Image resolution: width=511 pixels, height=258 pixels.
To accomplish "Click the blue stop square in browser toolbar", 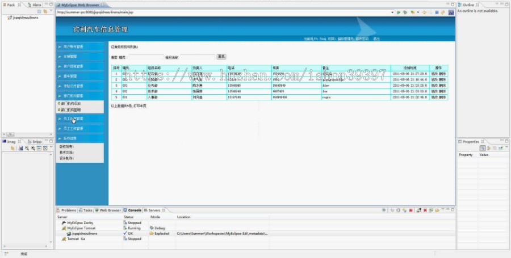I will pyautogui.click(x=437, y=12).
